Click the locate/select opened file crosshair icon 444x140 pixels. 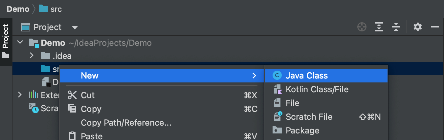pos(362,27)
